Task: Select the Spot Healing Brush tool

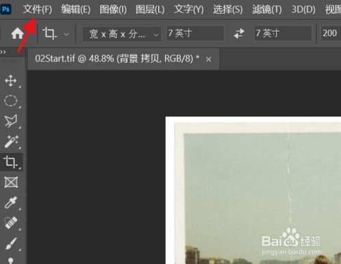Action: click(x=11, y=222)
